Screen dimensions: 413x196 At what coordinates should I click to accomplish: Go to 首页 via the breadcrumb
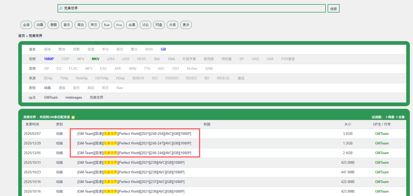22,36
